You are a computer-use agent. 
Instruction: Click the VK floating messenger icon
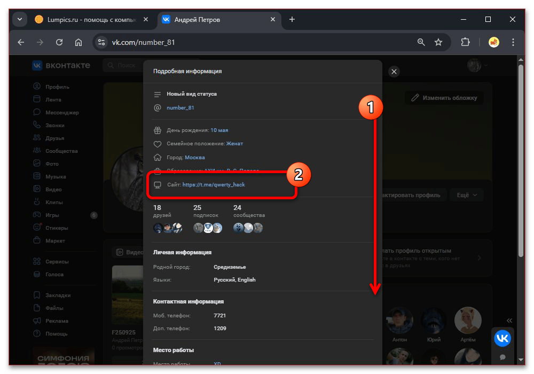point(502,338)
